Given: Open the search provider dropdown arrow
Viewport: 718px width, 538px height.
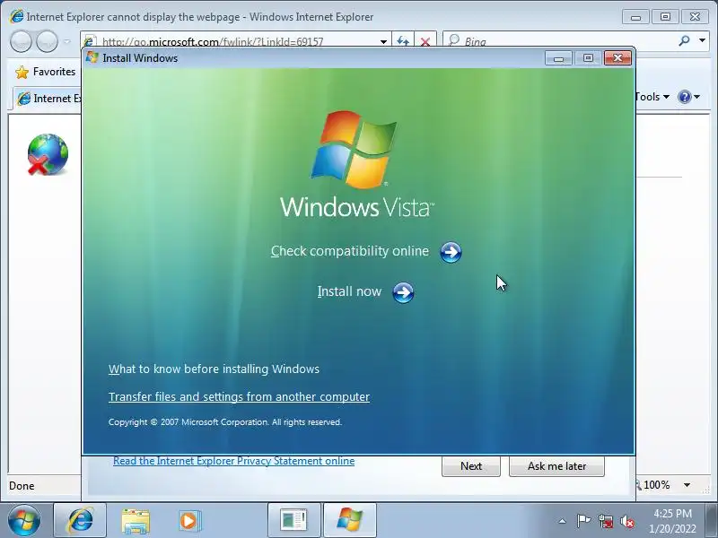Looking at the screenshot, I should click(702, 40).
